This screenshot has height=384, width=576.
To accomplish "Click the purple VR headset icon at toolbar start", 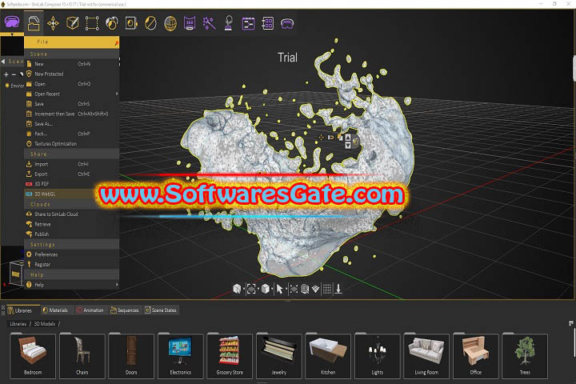I will click(12, 22).
